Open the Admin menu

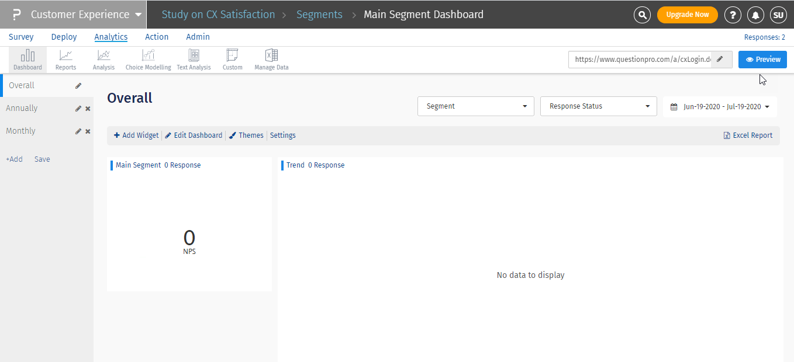click(x=198, y=37)
